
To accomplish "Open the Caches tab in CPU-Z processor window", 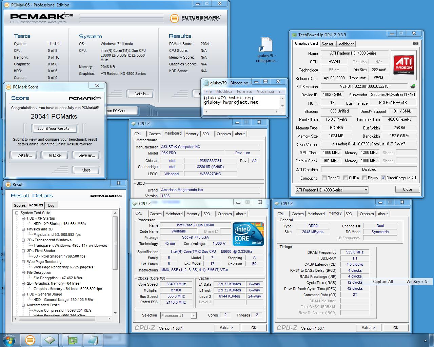I will [155, 214].
